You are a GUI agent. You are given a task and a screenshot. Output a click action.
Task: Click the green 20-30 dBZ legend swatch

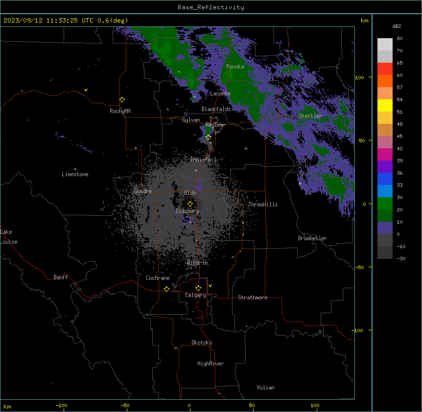385,204
